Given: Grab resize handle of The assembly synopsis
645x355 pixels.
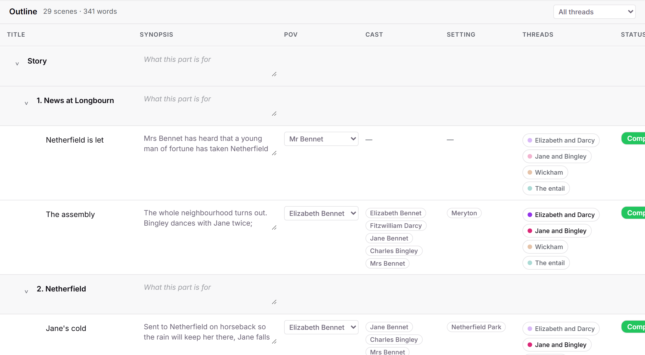Looking at the screenshot, I should pyautogui.click(x=274, y=228).
